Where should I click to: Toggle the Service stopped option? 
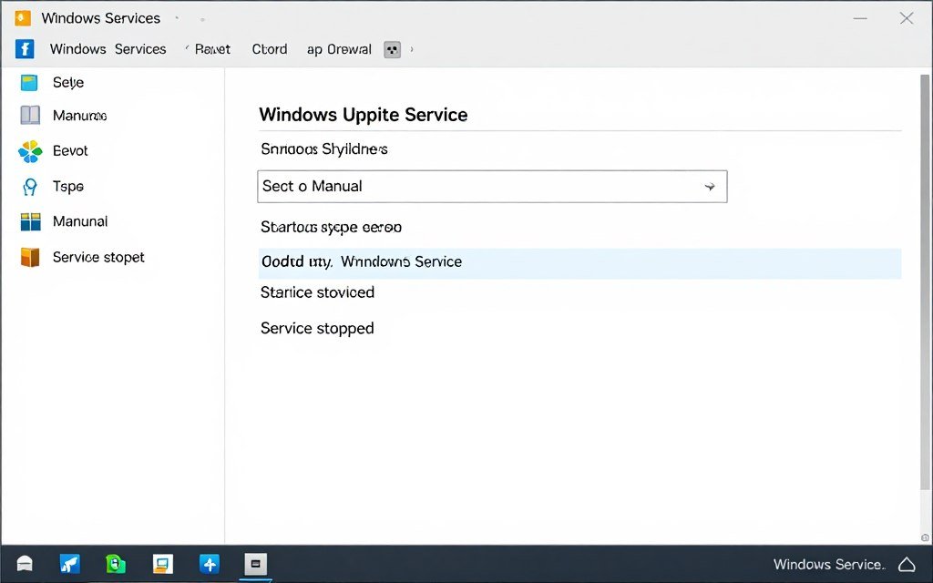[317, 329]
